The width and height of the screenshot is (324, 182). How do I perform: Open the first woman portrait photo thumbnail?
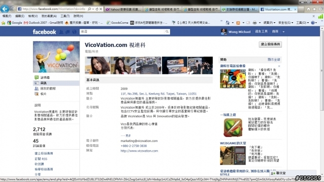point(97,65)
